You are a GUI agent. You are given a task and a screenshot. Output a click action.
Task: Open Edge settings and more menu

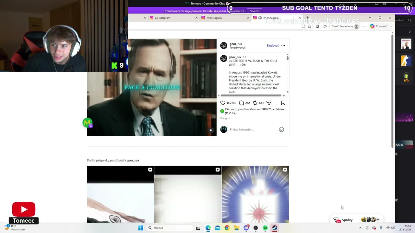coord(364,27)
